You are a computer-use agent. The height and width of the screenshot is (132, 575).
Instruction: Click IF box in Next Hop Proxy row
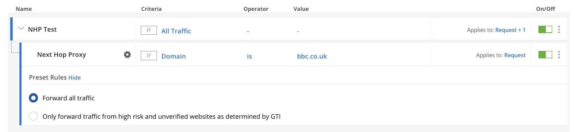click(x=149, y=55)
